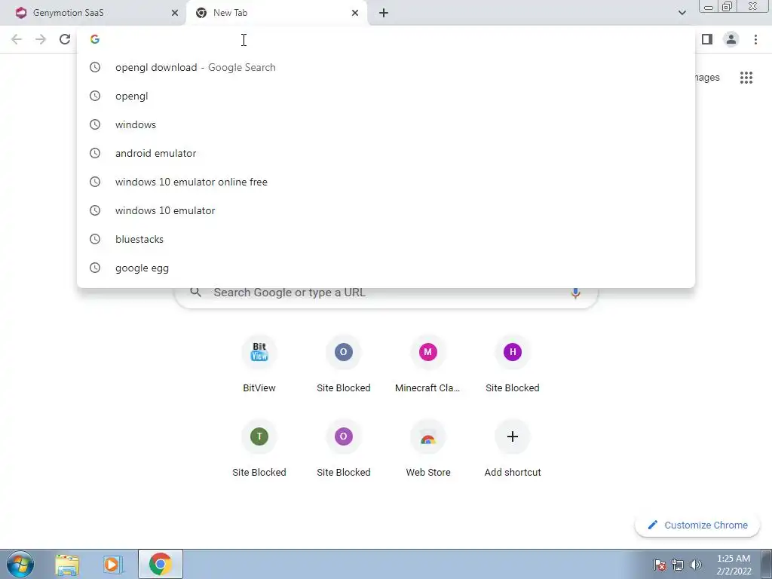Choose 'opengl download' suggestion

386,67
